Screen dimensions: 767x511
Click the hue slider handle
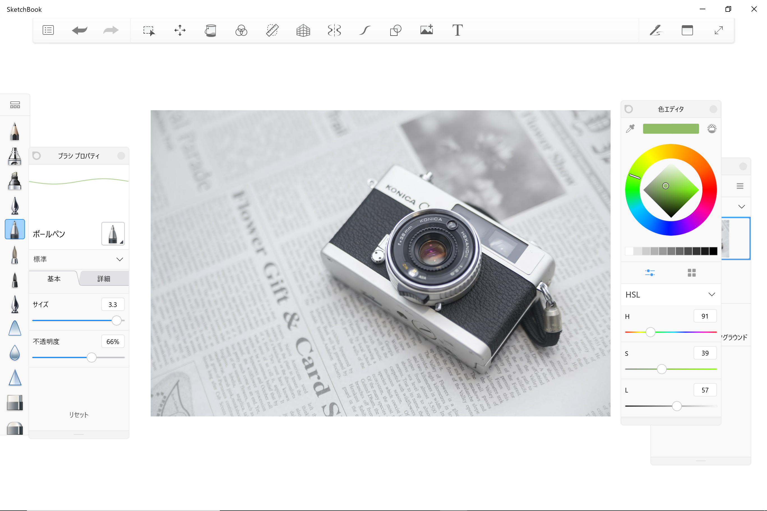click(x=651, y=332)
